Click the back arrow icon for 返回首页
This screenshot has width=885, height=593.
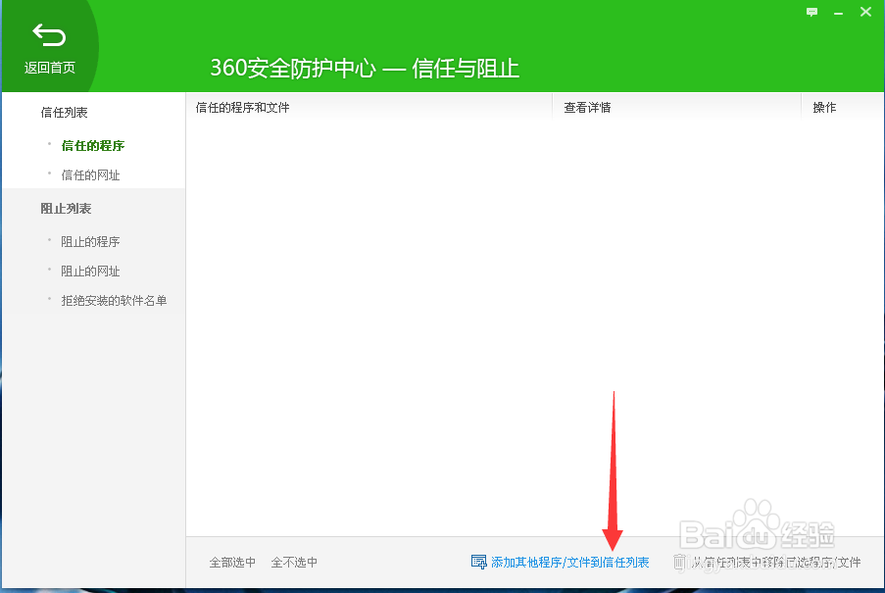click(49, 35)
